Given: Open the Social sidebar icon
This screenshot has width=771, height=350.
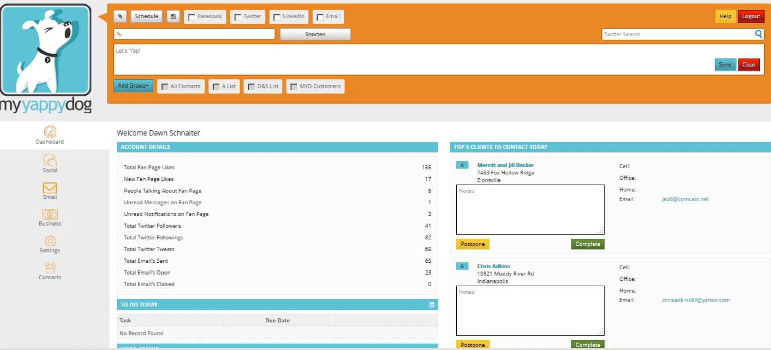Looking at the screenshot, I should [x=50, y=160].
